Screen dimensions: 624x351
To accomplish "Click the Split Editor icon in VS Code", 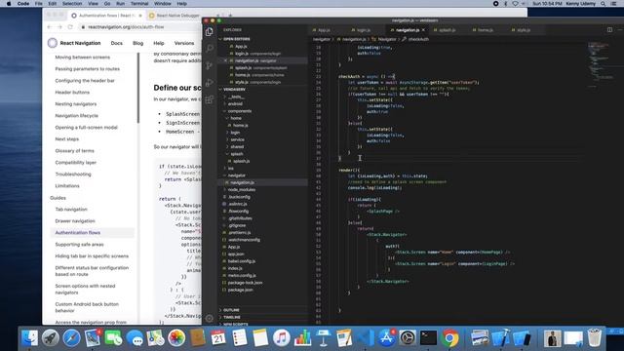I will [609, 30].
